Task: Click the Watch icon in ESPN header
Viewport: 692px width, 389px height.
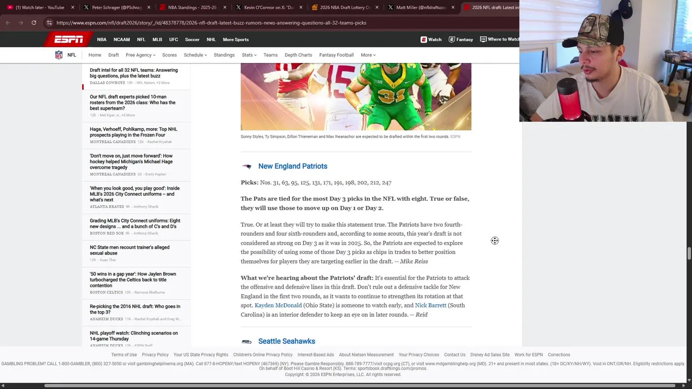Action: tap(424, 39)
